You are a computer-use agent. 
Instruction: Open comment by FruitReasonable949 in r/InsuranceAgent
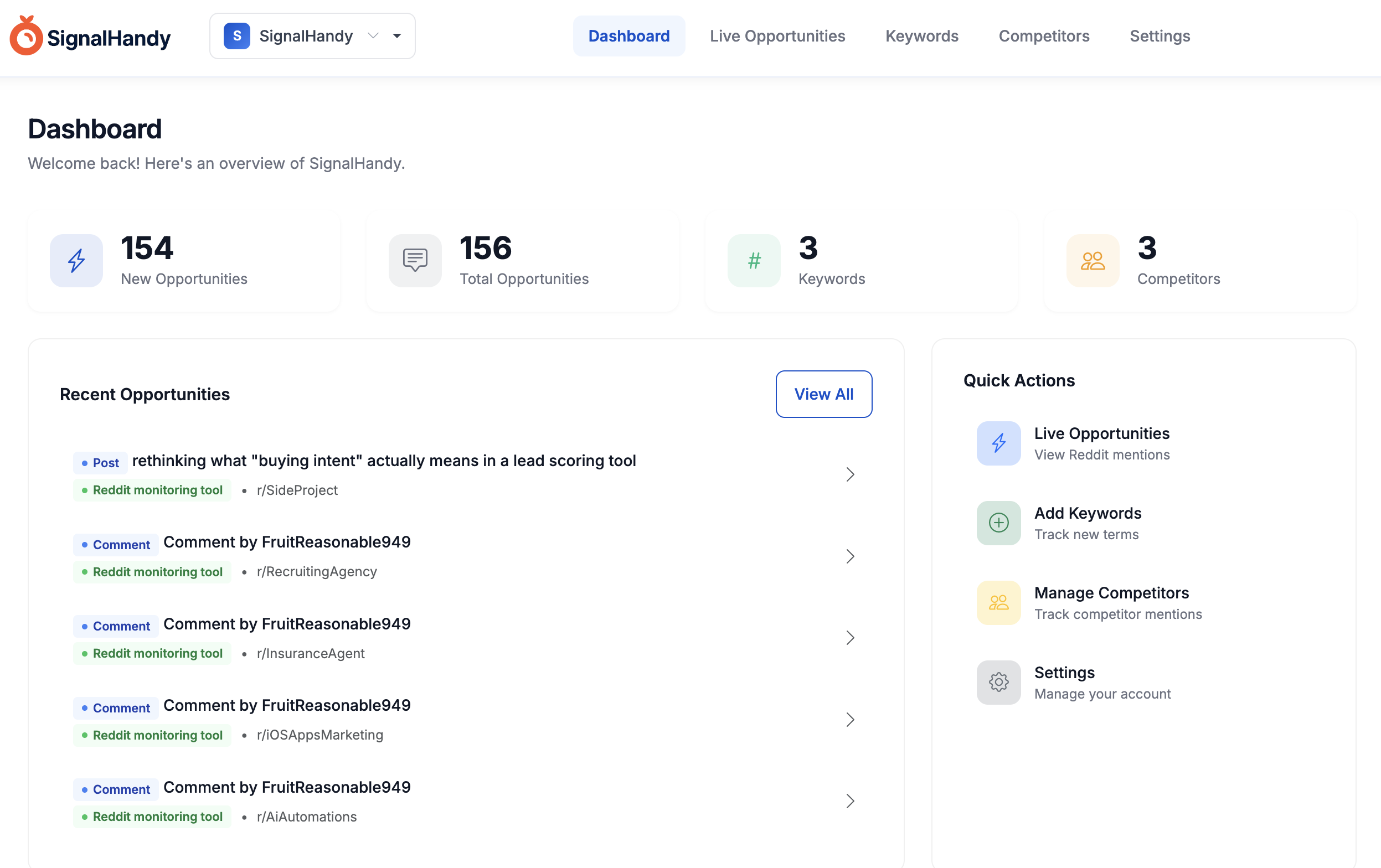tap(287, 624)
